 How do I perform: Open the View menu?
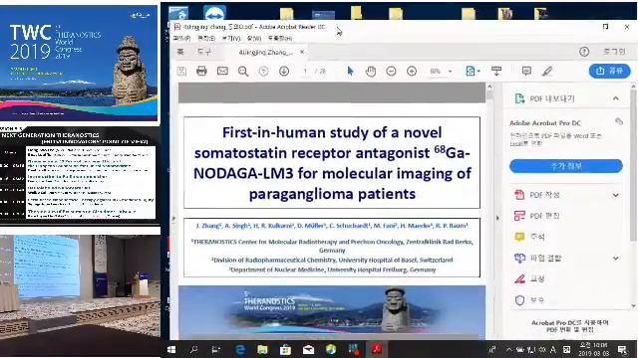231,38
